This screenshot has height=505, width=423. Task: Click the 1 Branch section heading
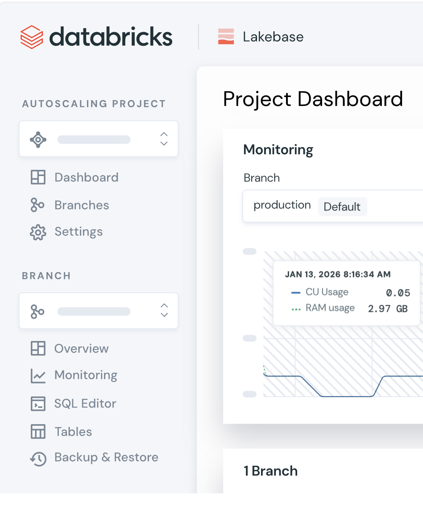(270, 471)
